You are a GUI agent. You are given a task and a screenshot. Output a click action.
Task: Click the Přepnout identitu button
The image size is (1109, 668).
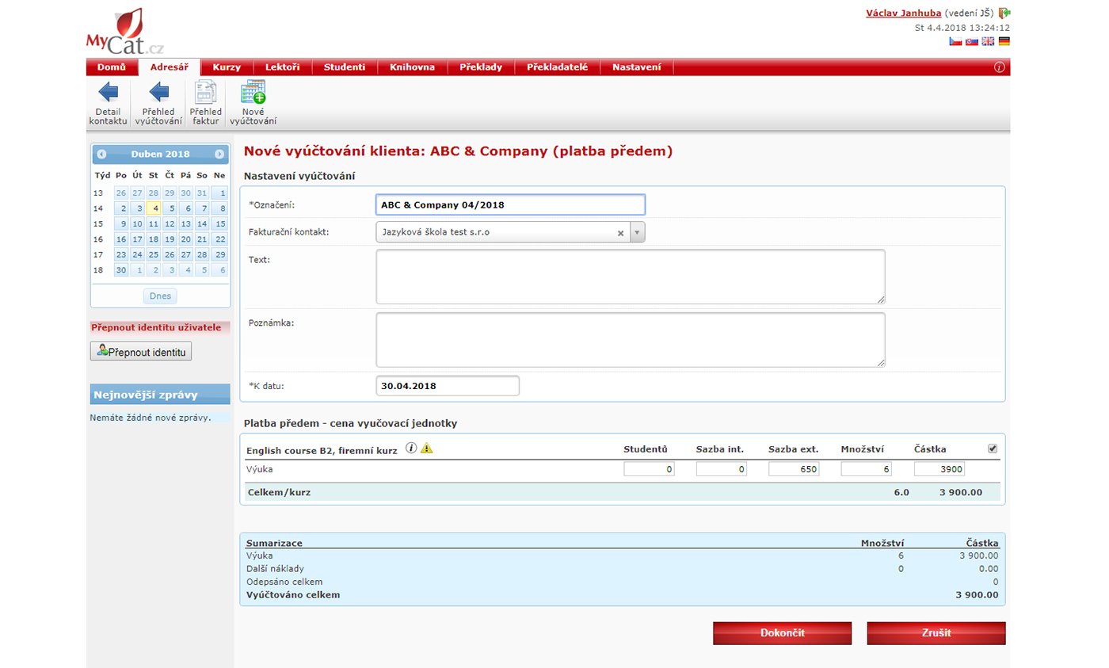tap(141, 352)
